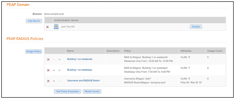Click usage count of Username and RADIUS Realm
This screenshot has width=235, height=99.
(208, 79)
